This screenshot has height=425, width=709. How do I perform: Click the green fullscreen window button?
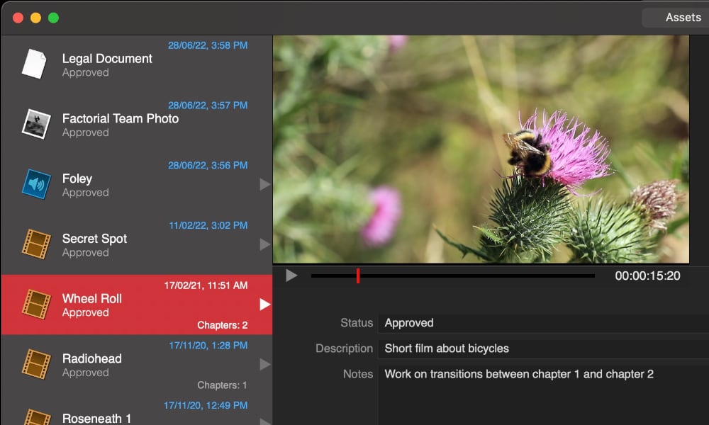[53, 18]
